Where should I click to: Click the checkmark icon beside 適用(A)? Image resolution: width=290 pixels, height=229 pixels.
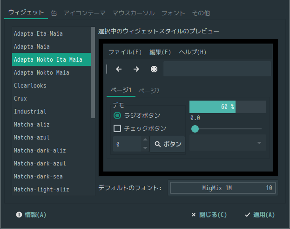[x=248, y=215]
